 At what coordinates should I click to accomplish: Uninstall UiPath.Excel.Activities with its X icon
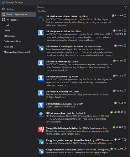pos(125,91)
